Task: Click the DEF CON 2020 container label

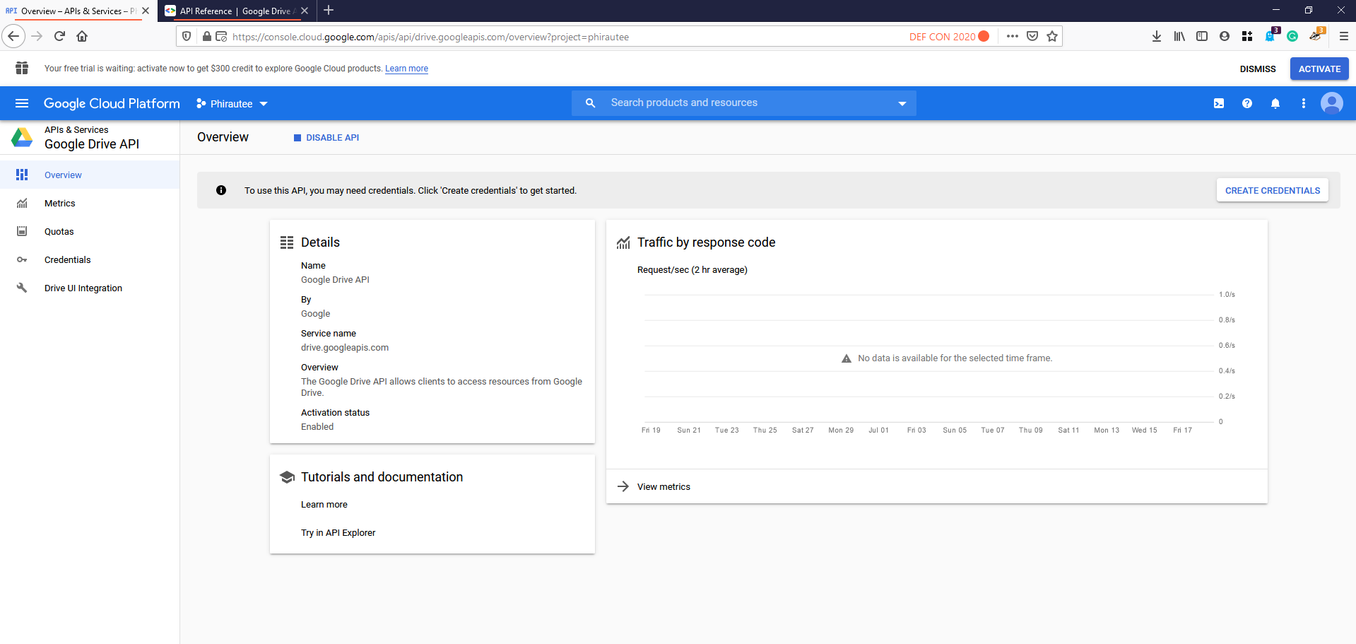Action: 949,37
